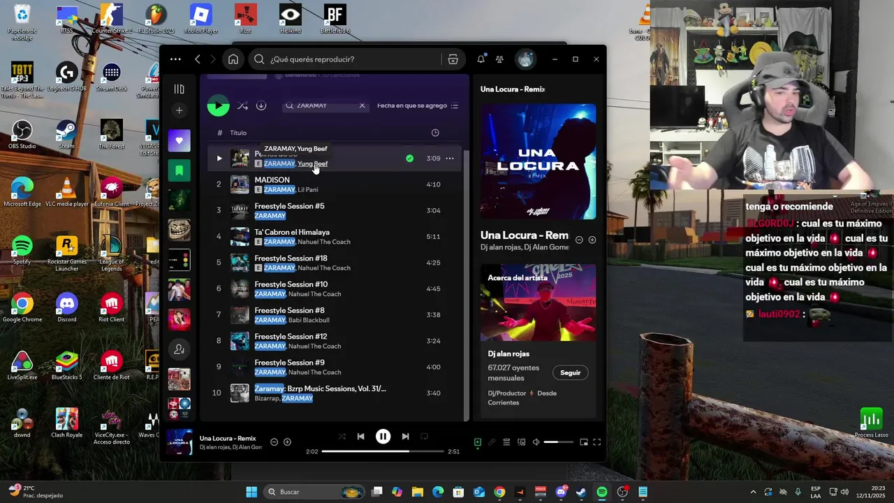Seek on the song progress bar
The width and height of the screenshot is (894, 503).
383,451
